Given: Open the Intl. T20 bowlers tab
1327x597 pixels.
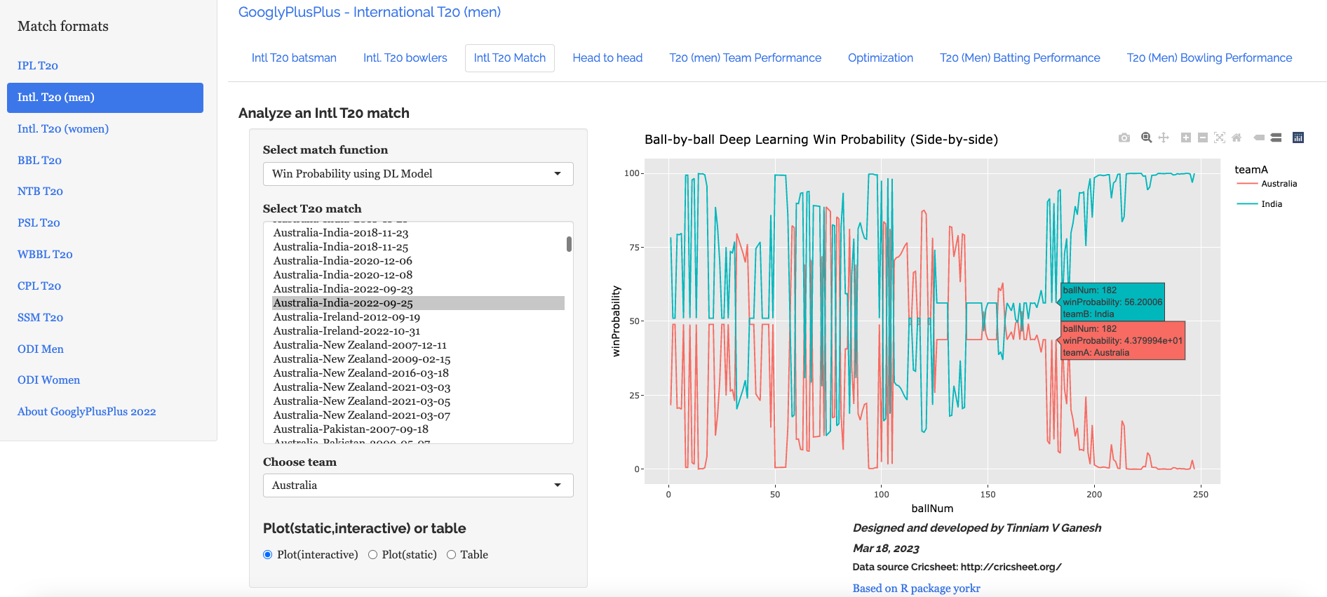Looking at the screenshot, I should [x=405, y=58].
